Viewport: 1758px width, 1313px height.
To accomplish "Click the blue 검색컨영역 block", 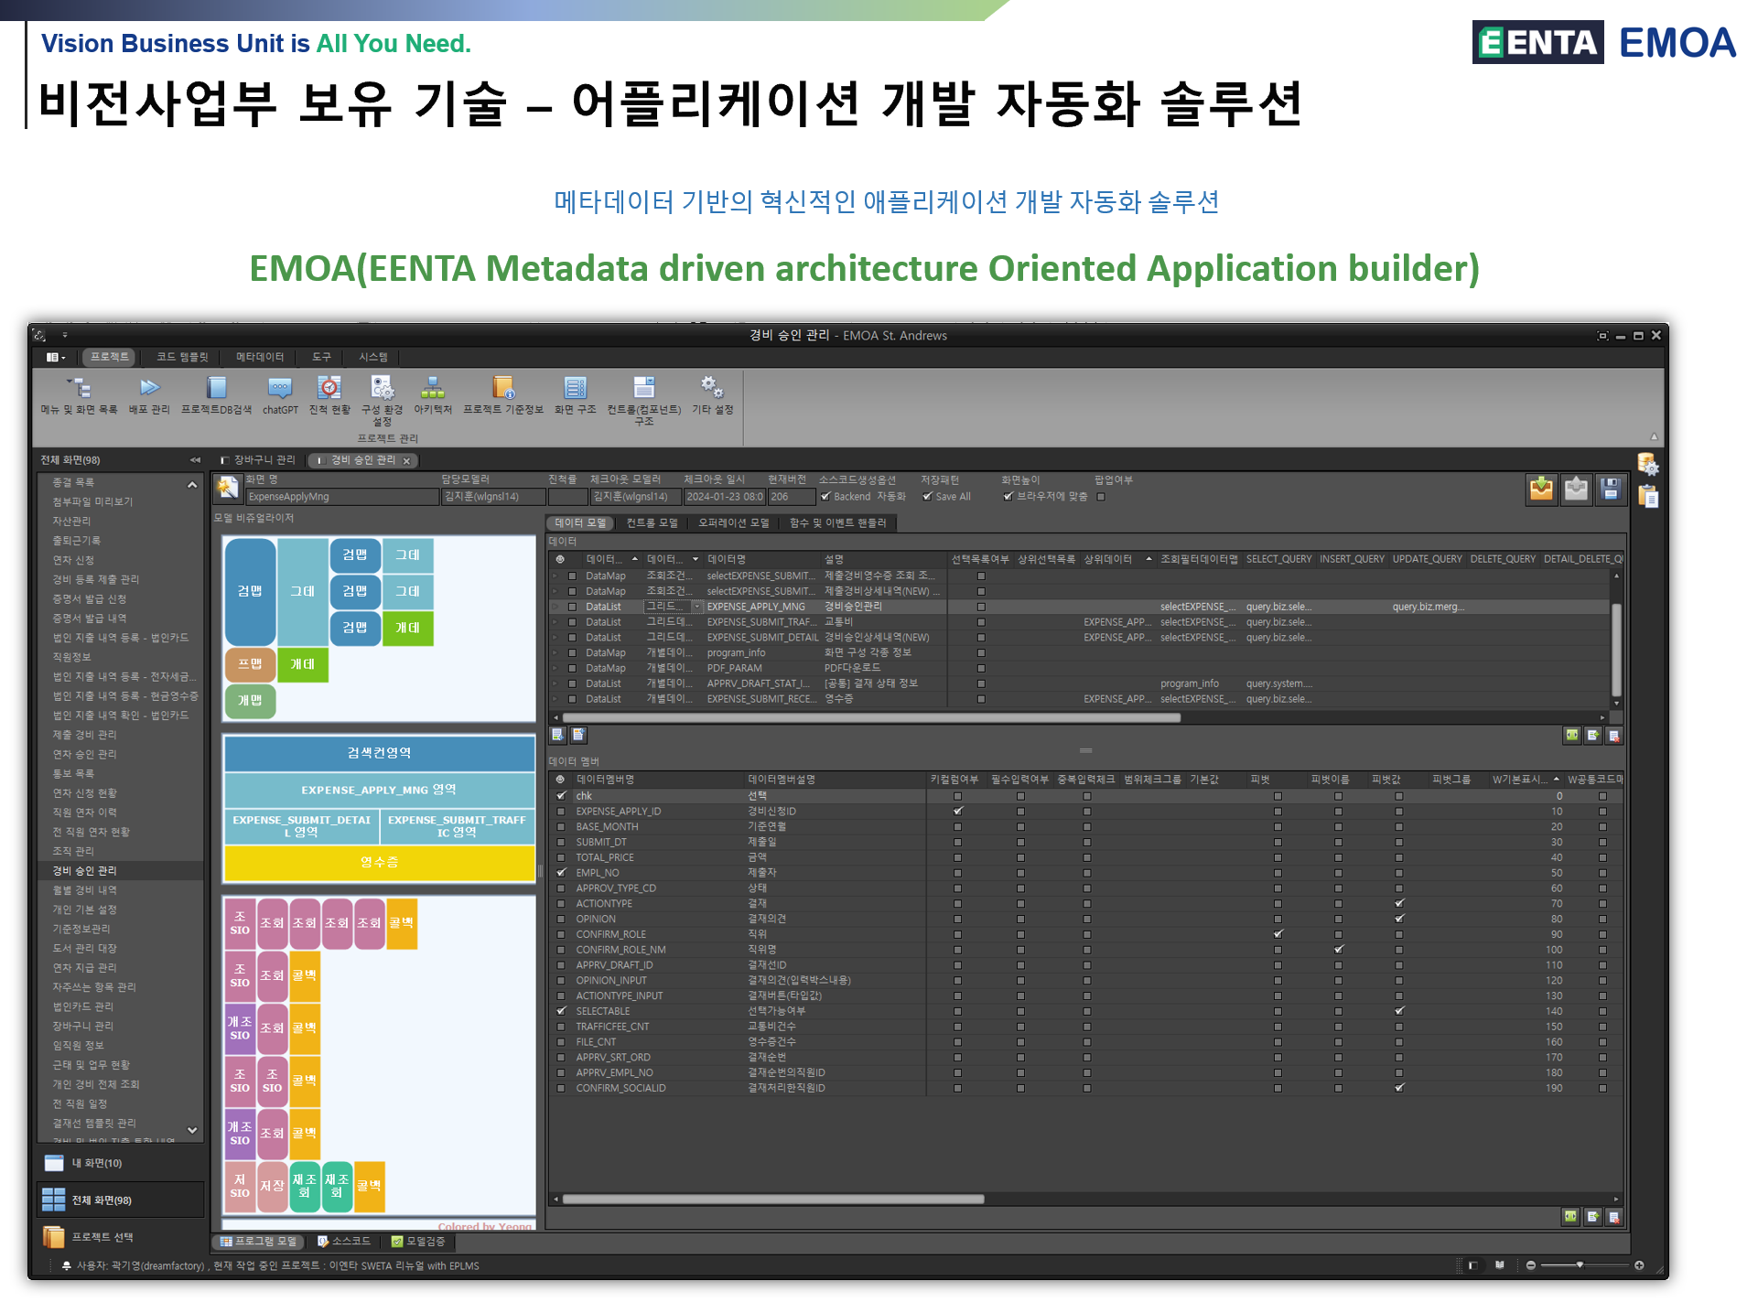I will (379, 753).
